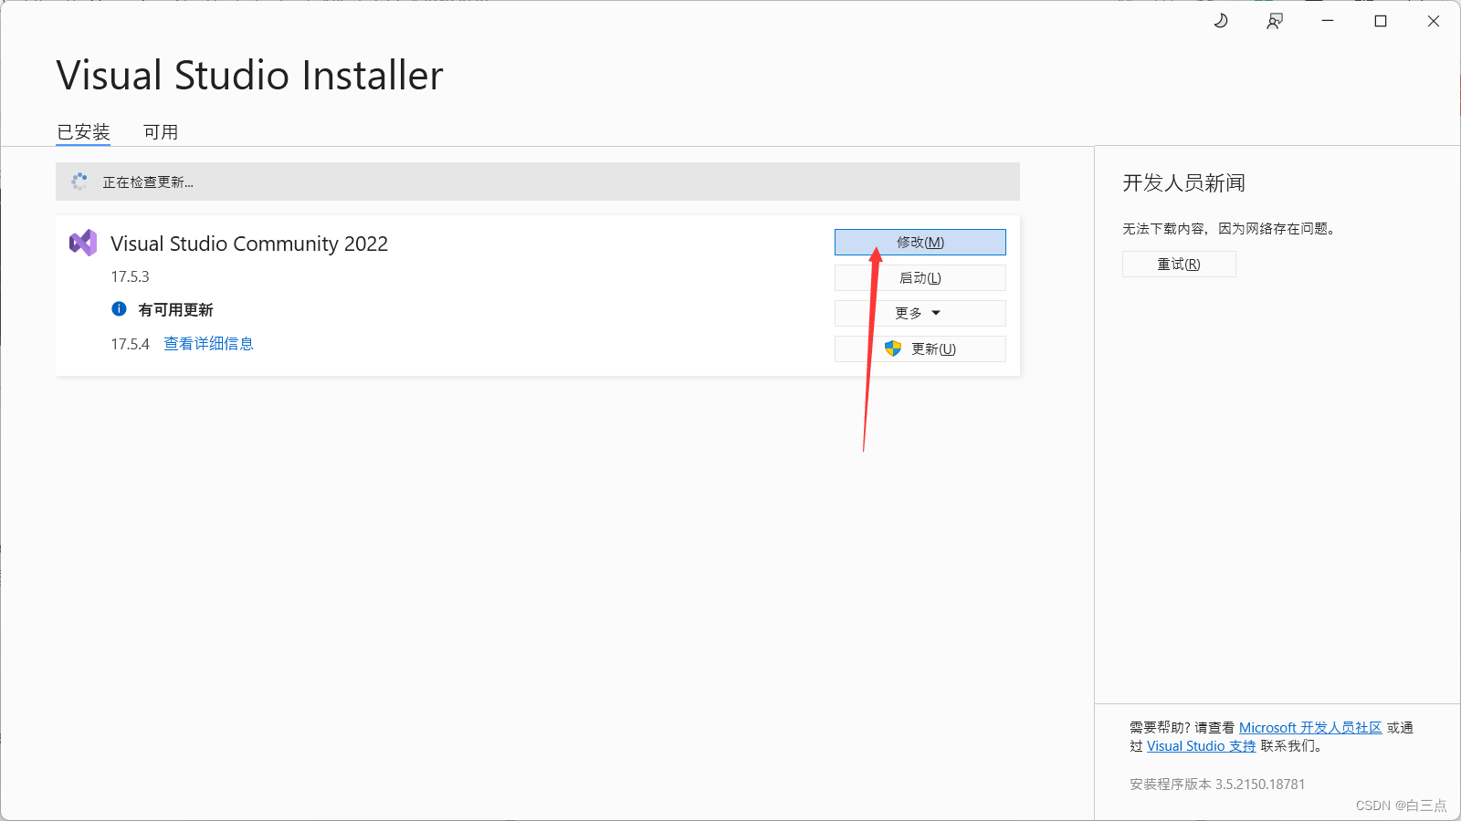Launch Visual Studio with 启动(L)
This screenshot has width=1461, height=821.
click(920, 277)
